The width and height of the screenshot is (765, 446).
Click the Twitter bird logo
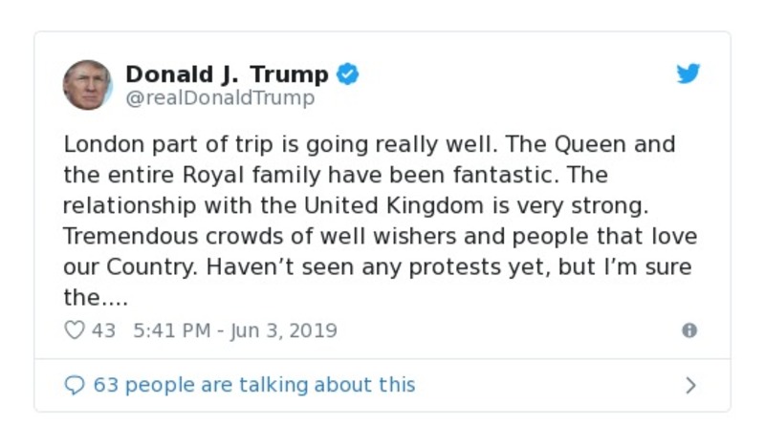[x=688, y=74]
